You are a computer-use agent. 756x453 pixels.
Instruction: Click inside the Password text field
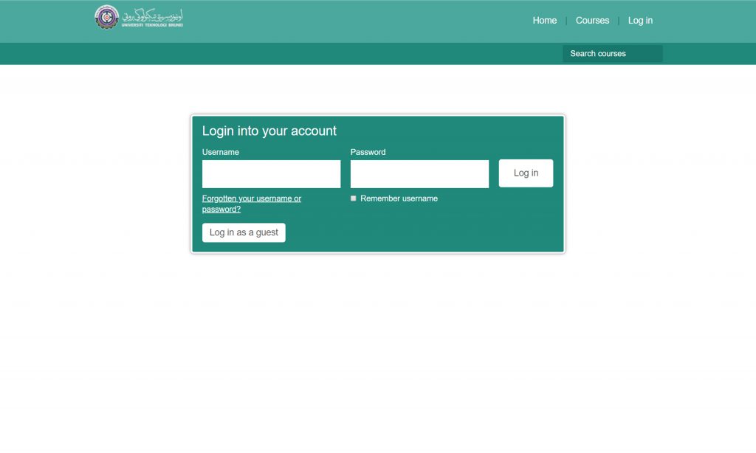coord(419,174)
